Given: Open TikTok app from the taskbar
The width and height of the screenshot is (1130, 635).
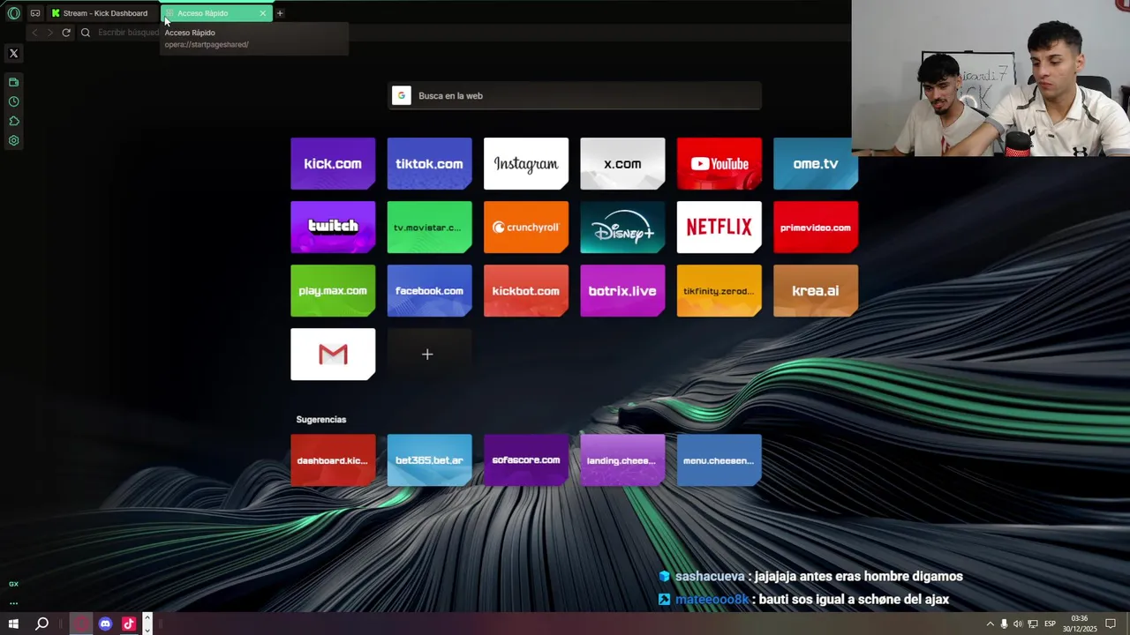Looking at the screenshot, I should [128, 624].
